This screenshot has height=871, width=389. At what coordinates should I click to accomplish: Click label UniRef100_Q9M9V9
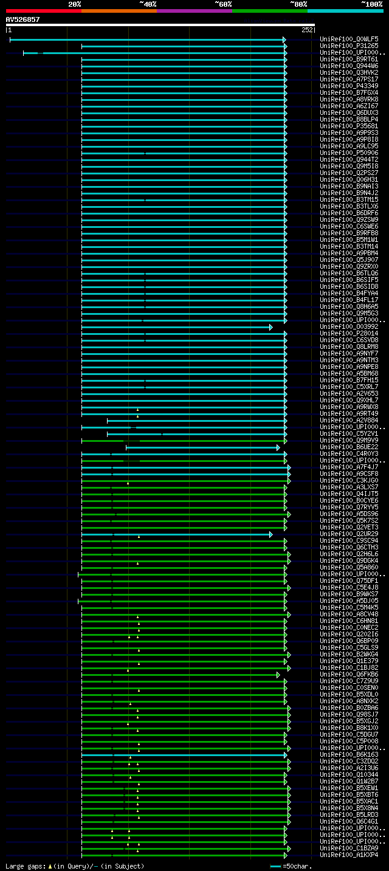(349, 441)
